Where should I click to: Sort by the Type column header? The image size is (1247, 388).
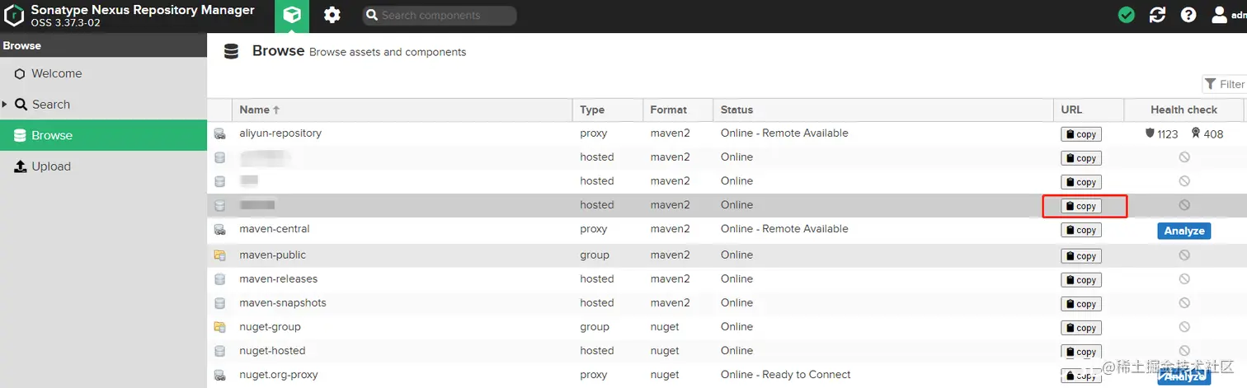coord(608,110)
